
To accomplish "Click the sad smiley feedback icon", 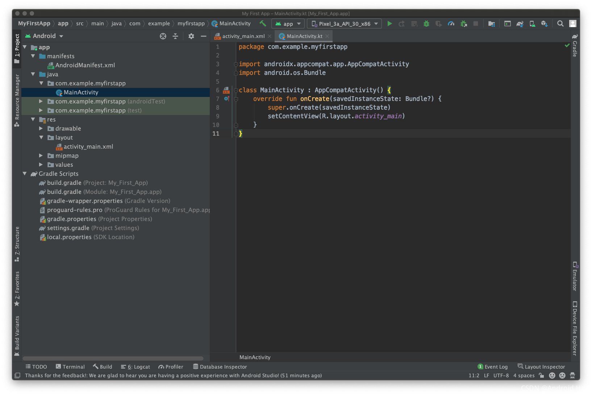I will 562,375.
